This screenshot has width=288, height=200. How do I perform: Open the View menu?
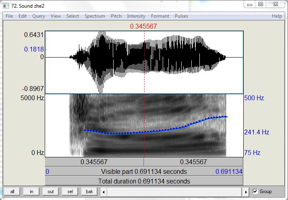(x=56, y=16)
